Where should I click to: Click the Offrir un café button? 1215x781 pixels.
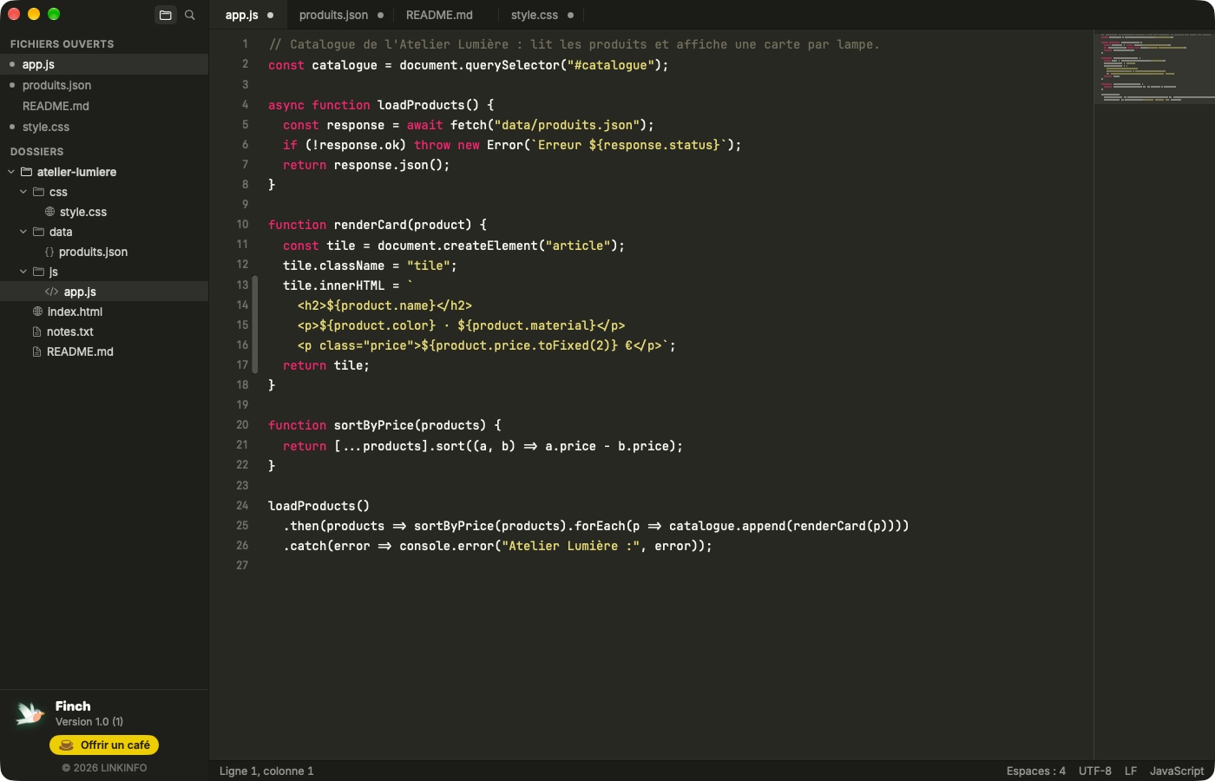pos(104,745)
